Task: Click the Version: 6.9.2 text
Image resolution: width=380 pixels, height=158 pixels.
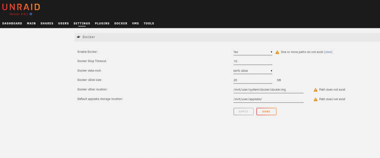Action: point(19,14)
